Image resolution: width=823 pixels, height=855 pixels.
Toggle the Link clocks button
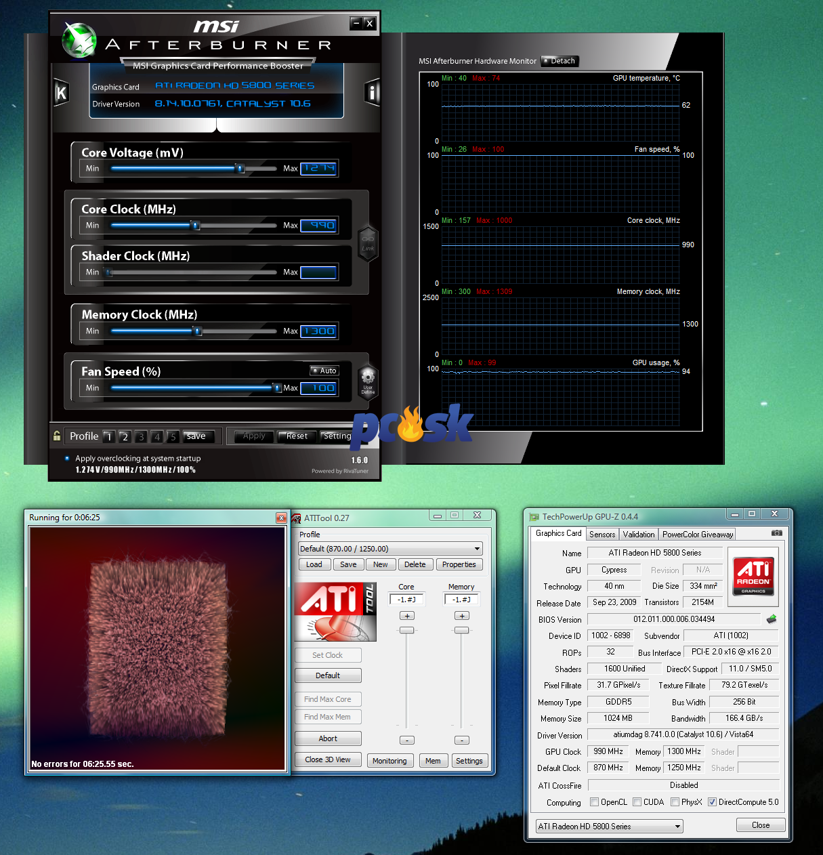tap(368, 243)
